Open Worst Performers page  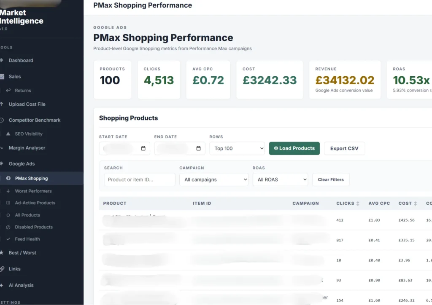33,191
